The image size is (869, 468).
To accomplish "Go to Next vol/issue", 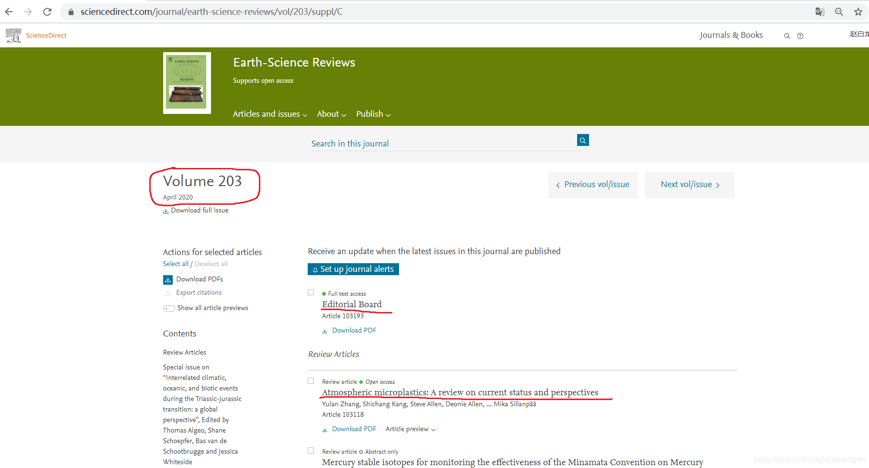I will (690, 185).
